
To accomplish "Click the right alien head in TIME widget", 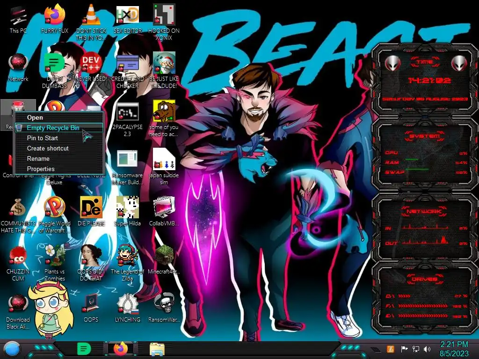I will [x=459, y=64].
